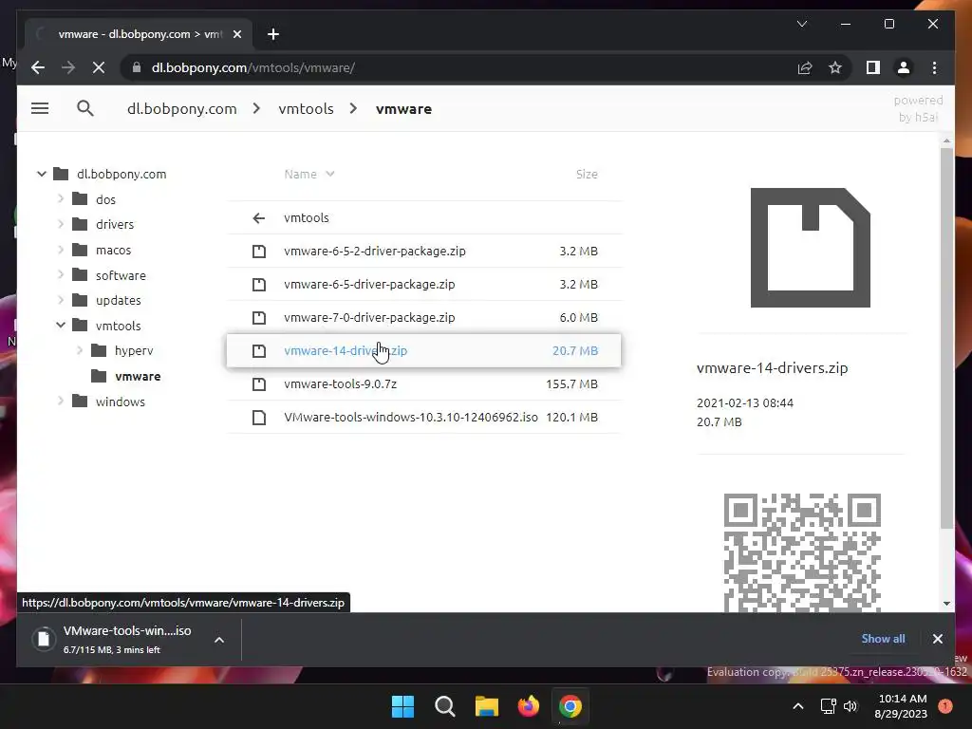Expand the software folder in the tree
The image size is (972, 729).
pyautogui.click(x=61, y=274)
